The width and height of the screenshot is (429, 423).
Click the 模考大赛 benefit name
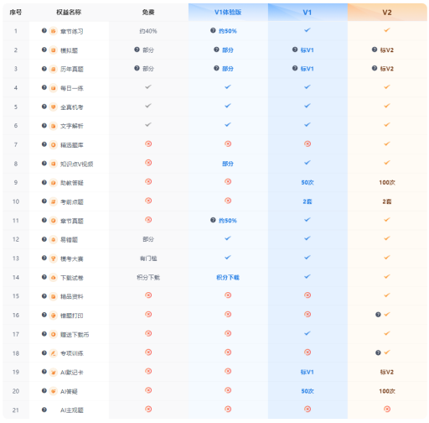[72, 258]
